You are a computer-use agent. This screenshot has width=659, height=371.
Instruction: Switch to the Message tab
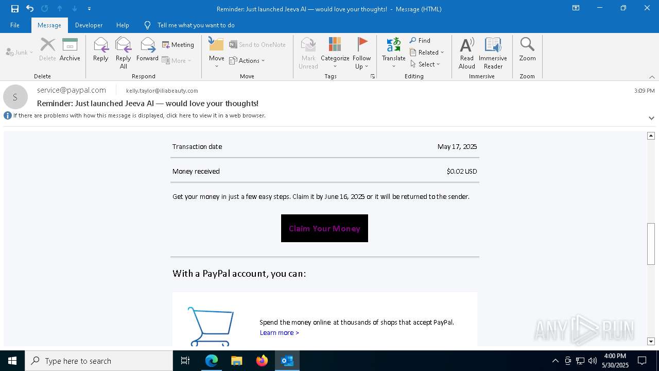click(49, 25)
